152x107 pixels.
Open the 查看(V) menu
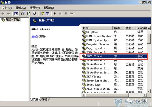click(35, 8)
